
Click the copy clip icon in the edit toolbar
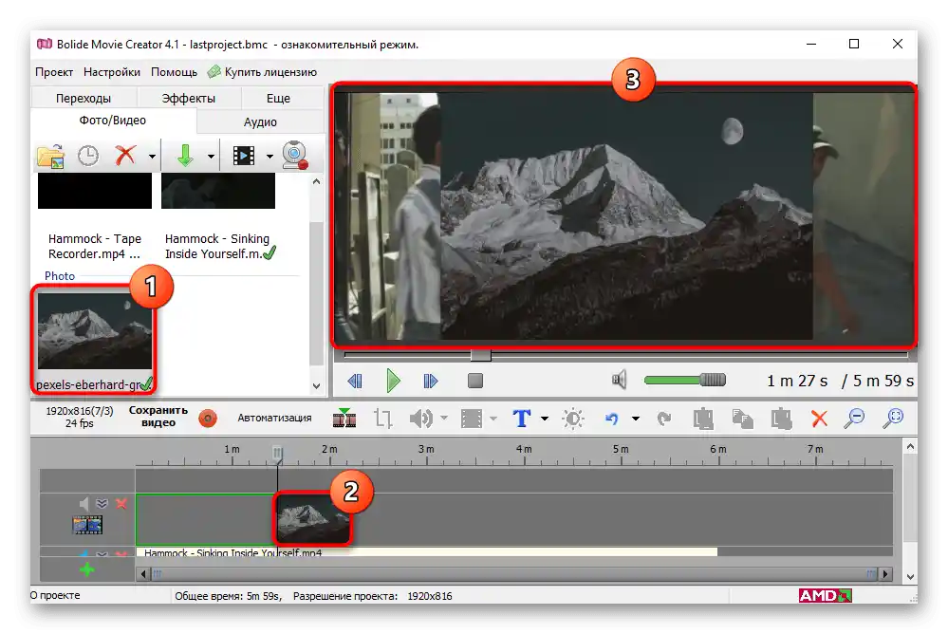(742, 418)
